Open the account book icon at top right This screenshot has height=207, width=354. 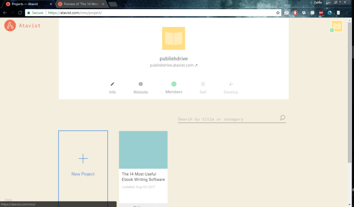[x=337, y=26]
